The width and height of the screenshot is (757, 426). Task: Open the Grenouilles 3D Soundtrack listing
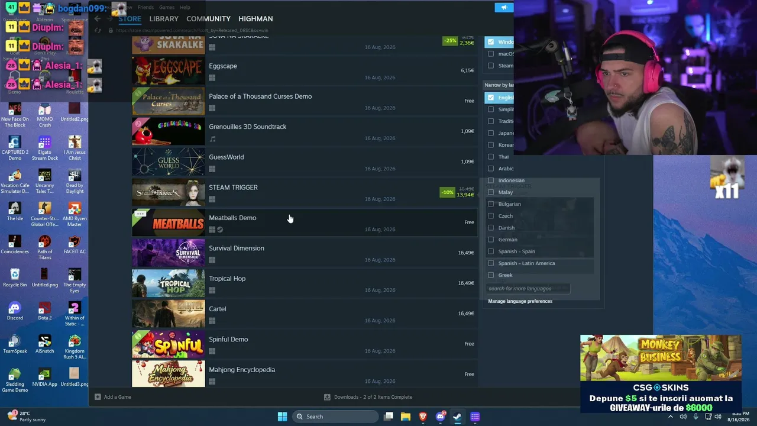pyautogui.click(x=304, y=131)
